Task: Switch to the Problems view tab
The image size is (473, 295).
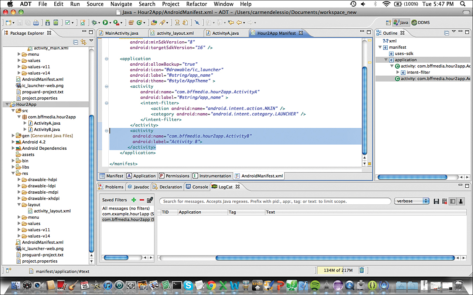Action: point(111,187)
